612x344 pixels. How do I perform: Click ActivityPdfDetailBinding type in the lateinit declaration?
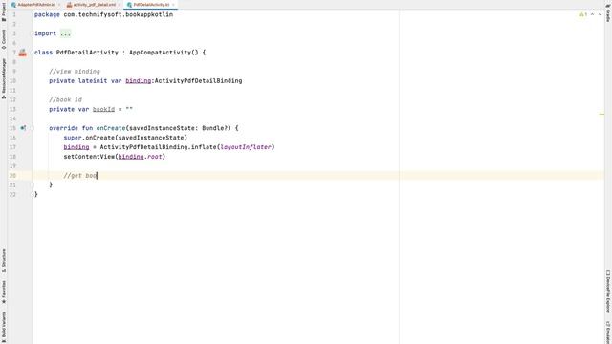[x=198, y=80]
